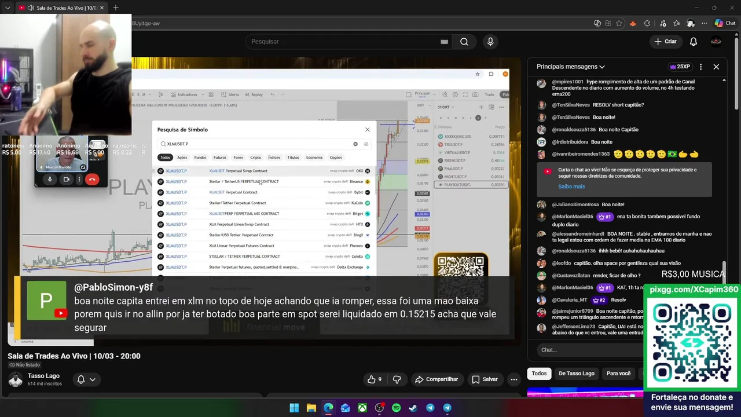Like the video with thumbs up
This screenshot has height=417, width=741.
click(x=375, y=379)
